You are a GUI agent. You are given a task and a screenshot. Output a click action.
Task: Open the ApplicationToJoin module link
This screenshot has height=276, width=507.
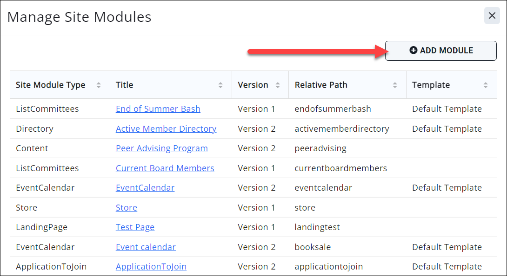(151, 267)
